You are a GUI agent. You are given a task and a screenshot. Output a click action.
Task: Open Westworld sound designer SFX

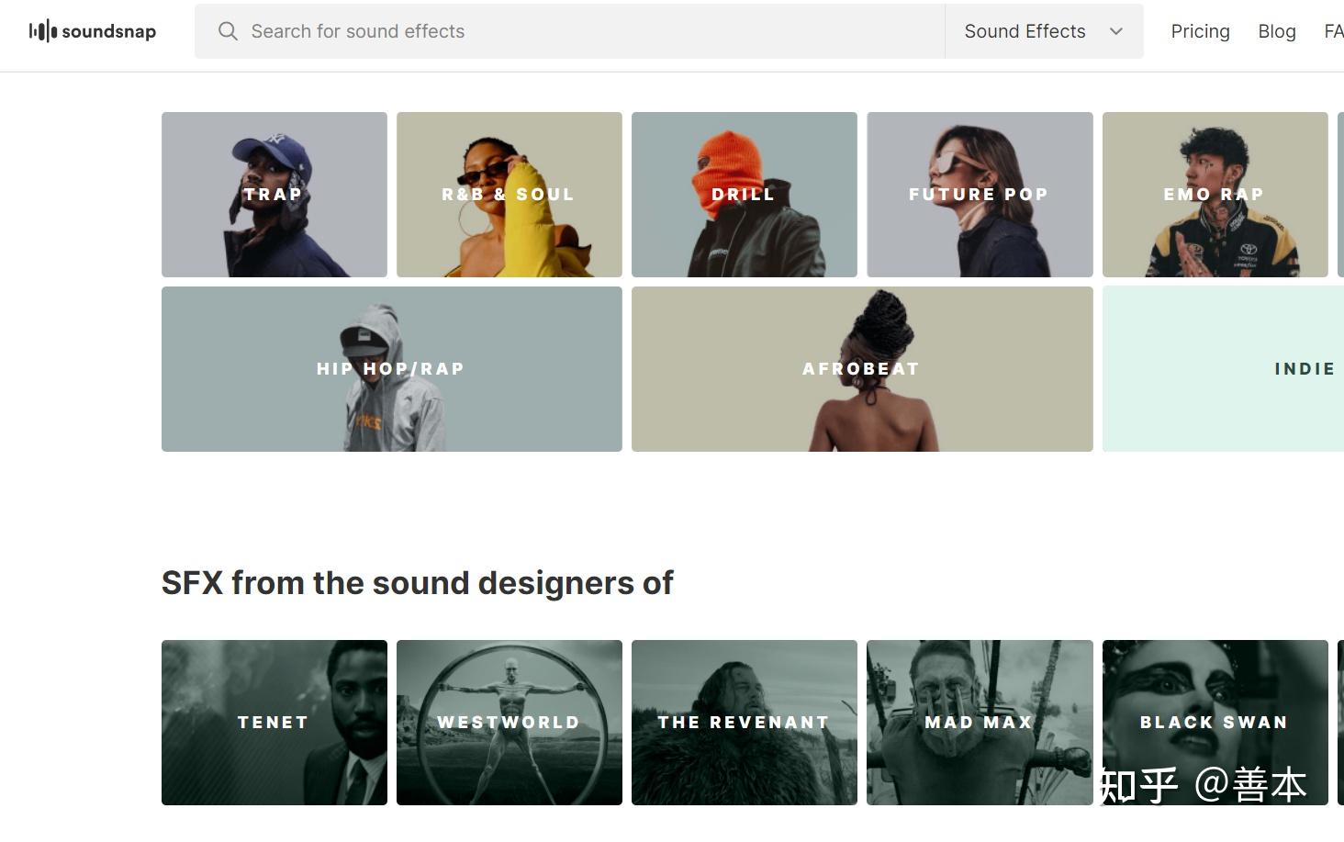510,723
